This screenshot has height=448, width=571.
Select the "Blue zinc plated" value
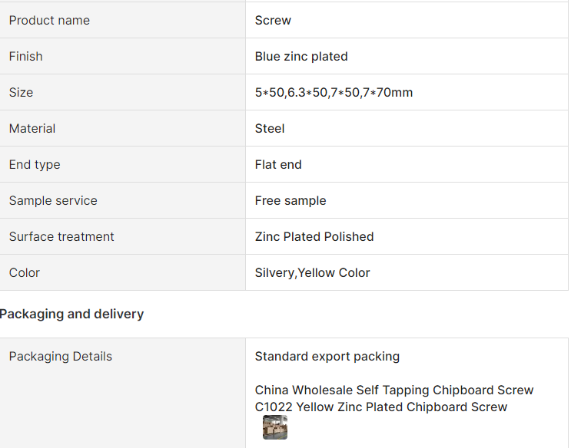click(301, 57)
